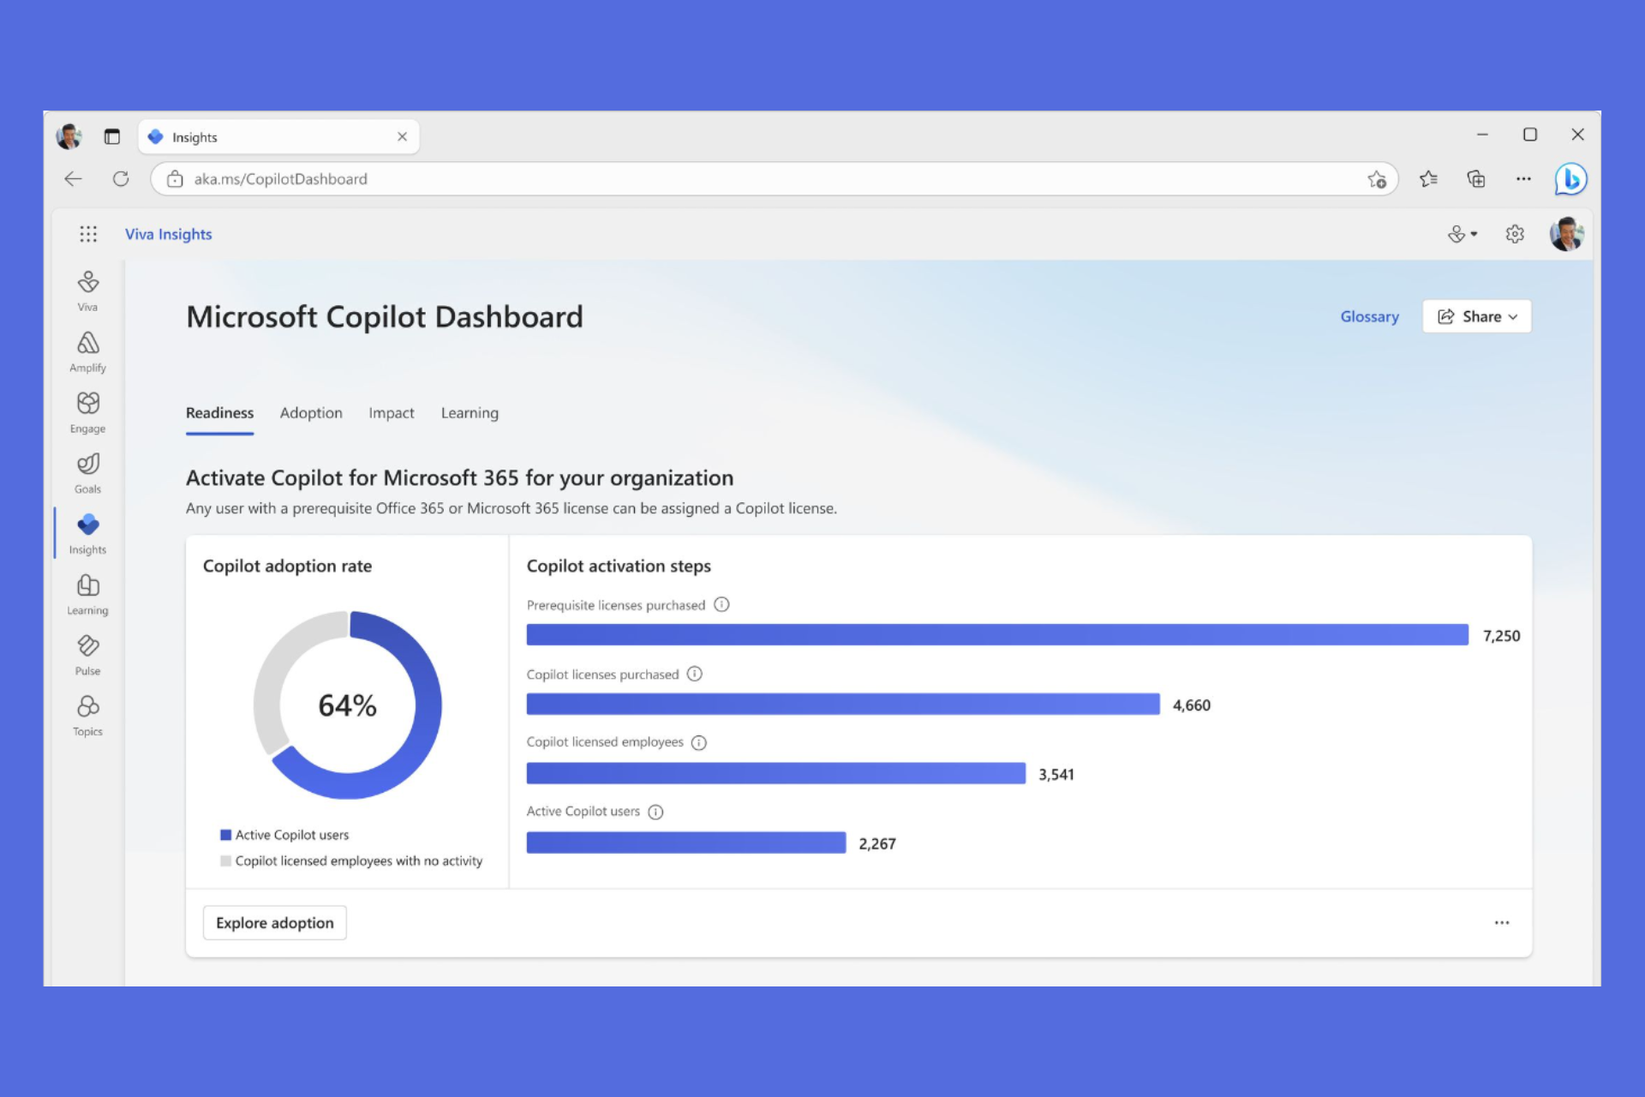Click the Active Copilot users bar
The height and width of the screenshot is (1097, 1645).
click(x=686, y=842)
